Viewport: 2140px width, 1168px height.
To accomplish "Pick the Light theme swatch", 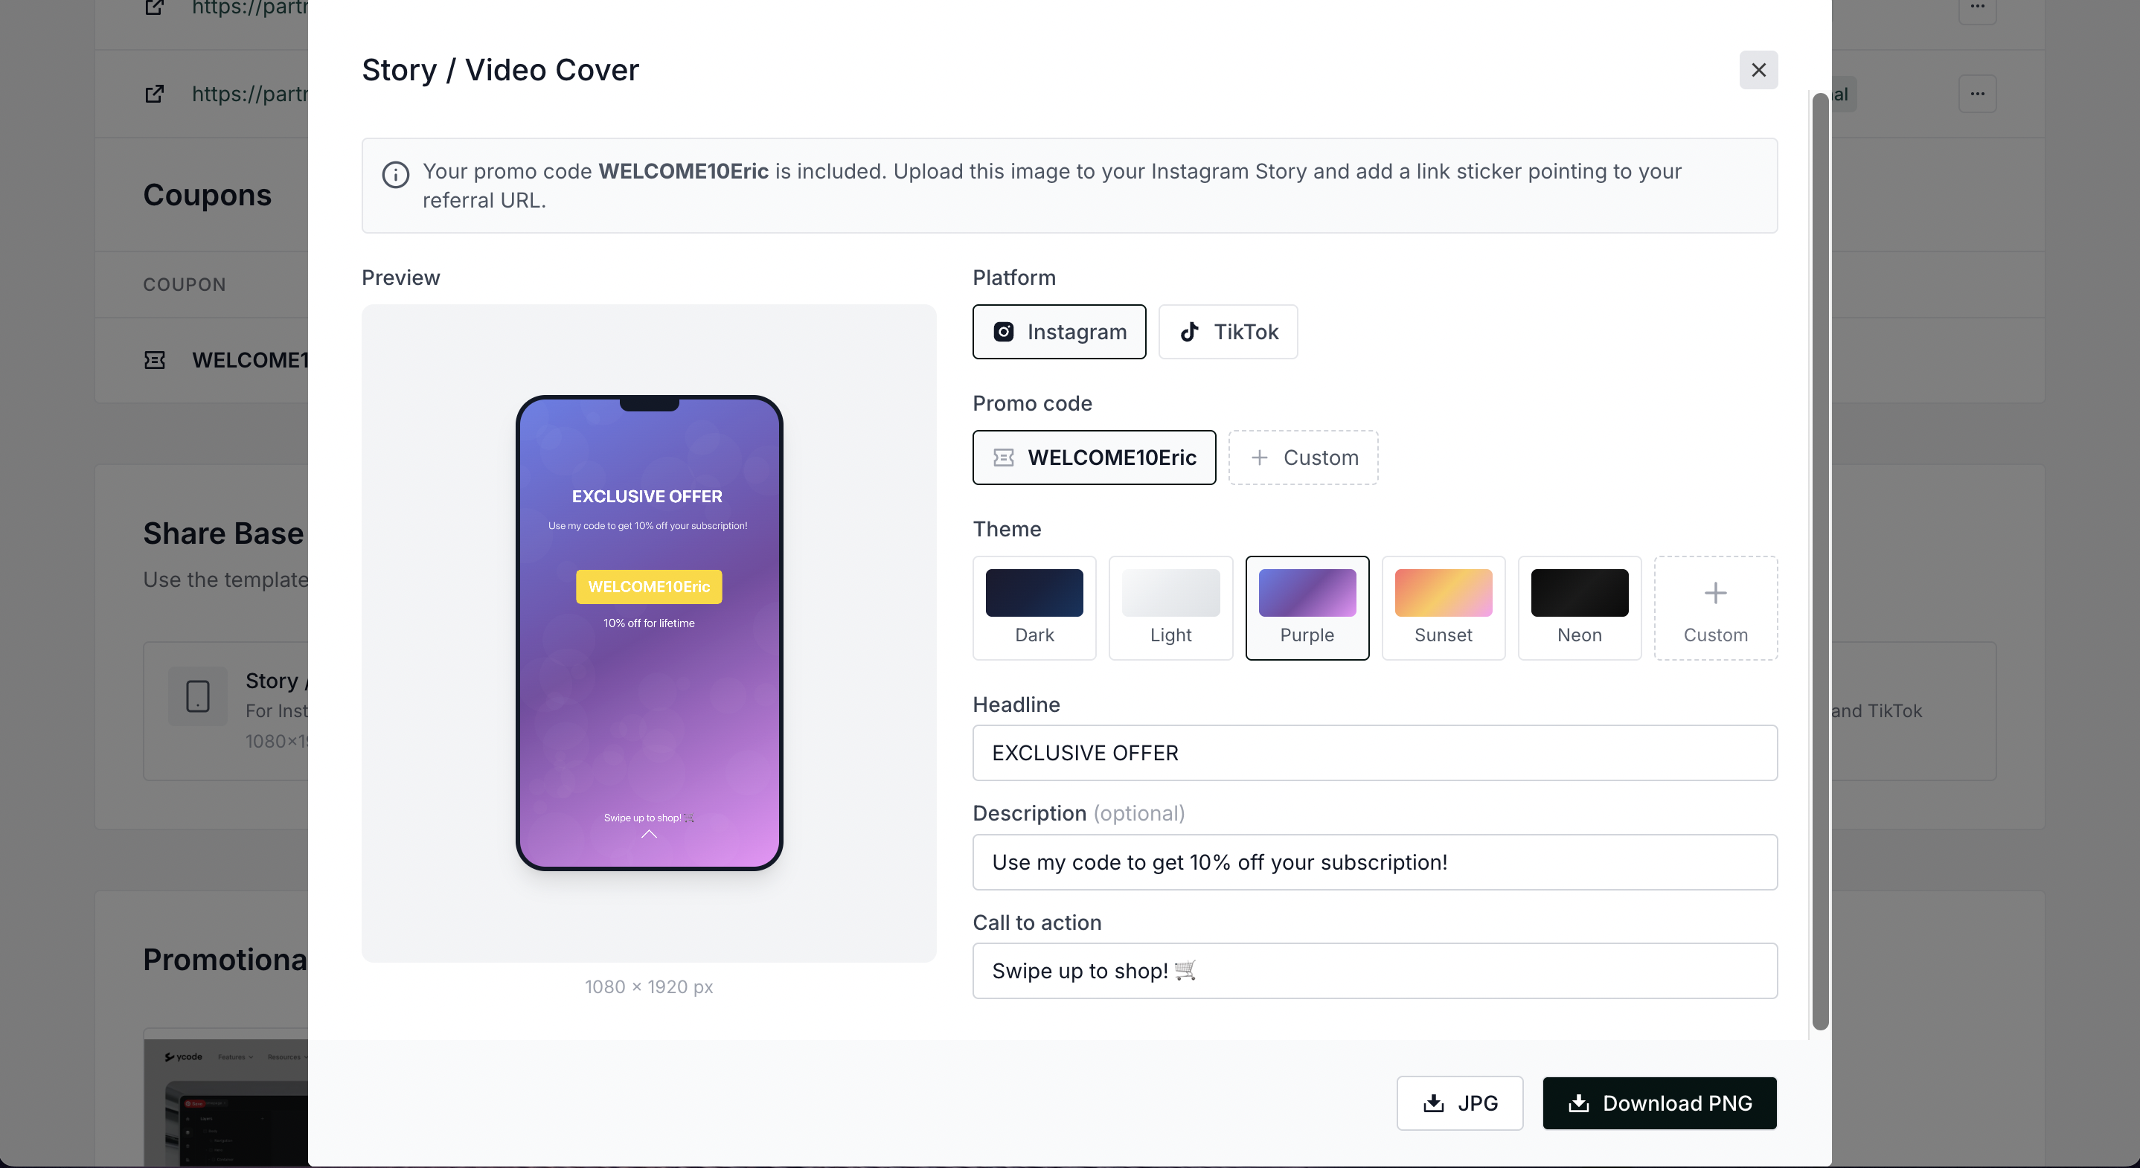I will pyautogui.click(x=1170, y=607).
